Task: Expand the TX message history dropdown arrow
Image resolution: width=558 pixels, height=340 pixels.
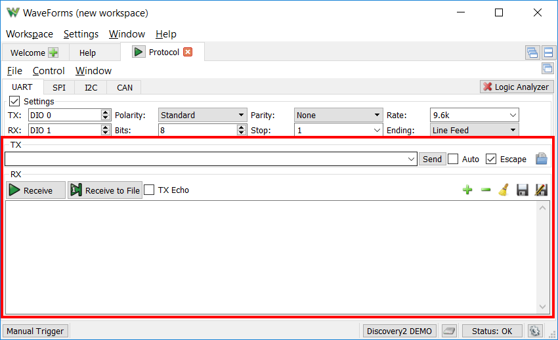Action: 411,159
